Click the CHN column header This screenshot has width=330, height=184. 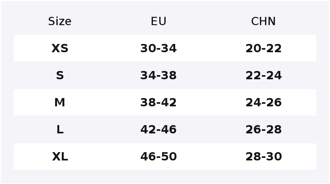coord(263,21)
